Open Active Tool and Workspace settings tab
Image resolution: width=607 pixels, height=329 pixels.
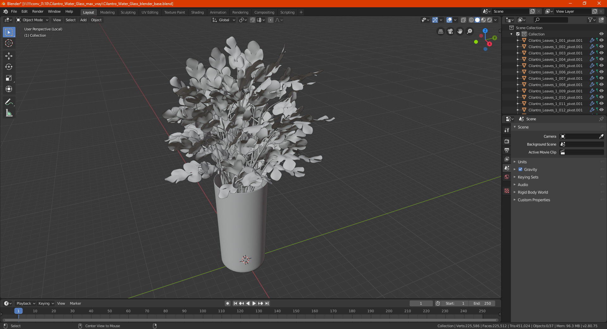(507, 130)
